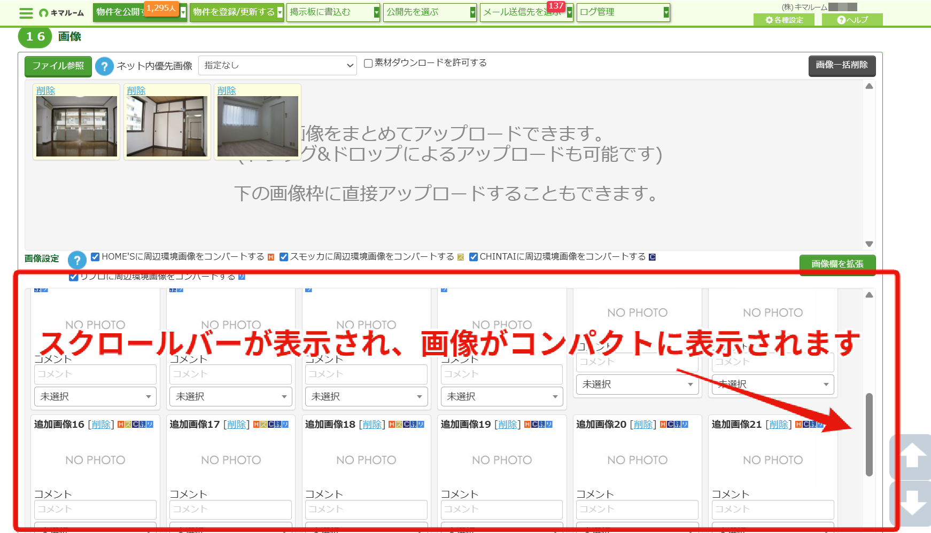
Task: Open ヘルプ help button
Action: pyautogui.click(x=852, y=20)
